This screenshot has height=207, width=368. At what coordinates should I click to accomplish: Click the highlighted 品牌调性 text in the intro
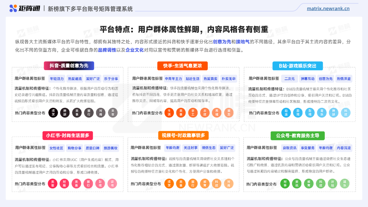107,50
